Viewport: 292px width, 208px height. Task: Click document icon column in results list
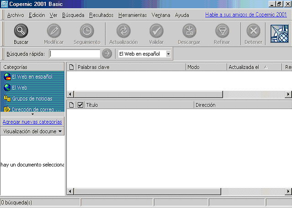tap(71, 105)
